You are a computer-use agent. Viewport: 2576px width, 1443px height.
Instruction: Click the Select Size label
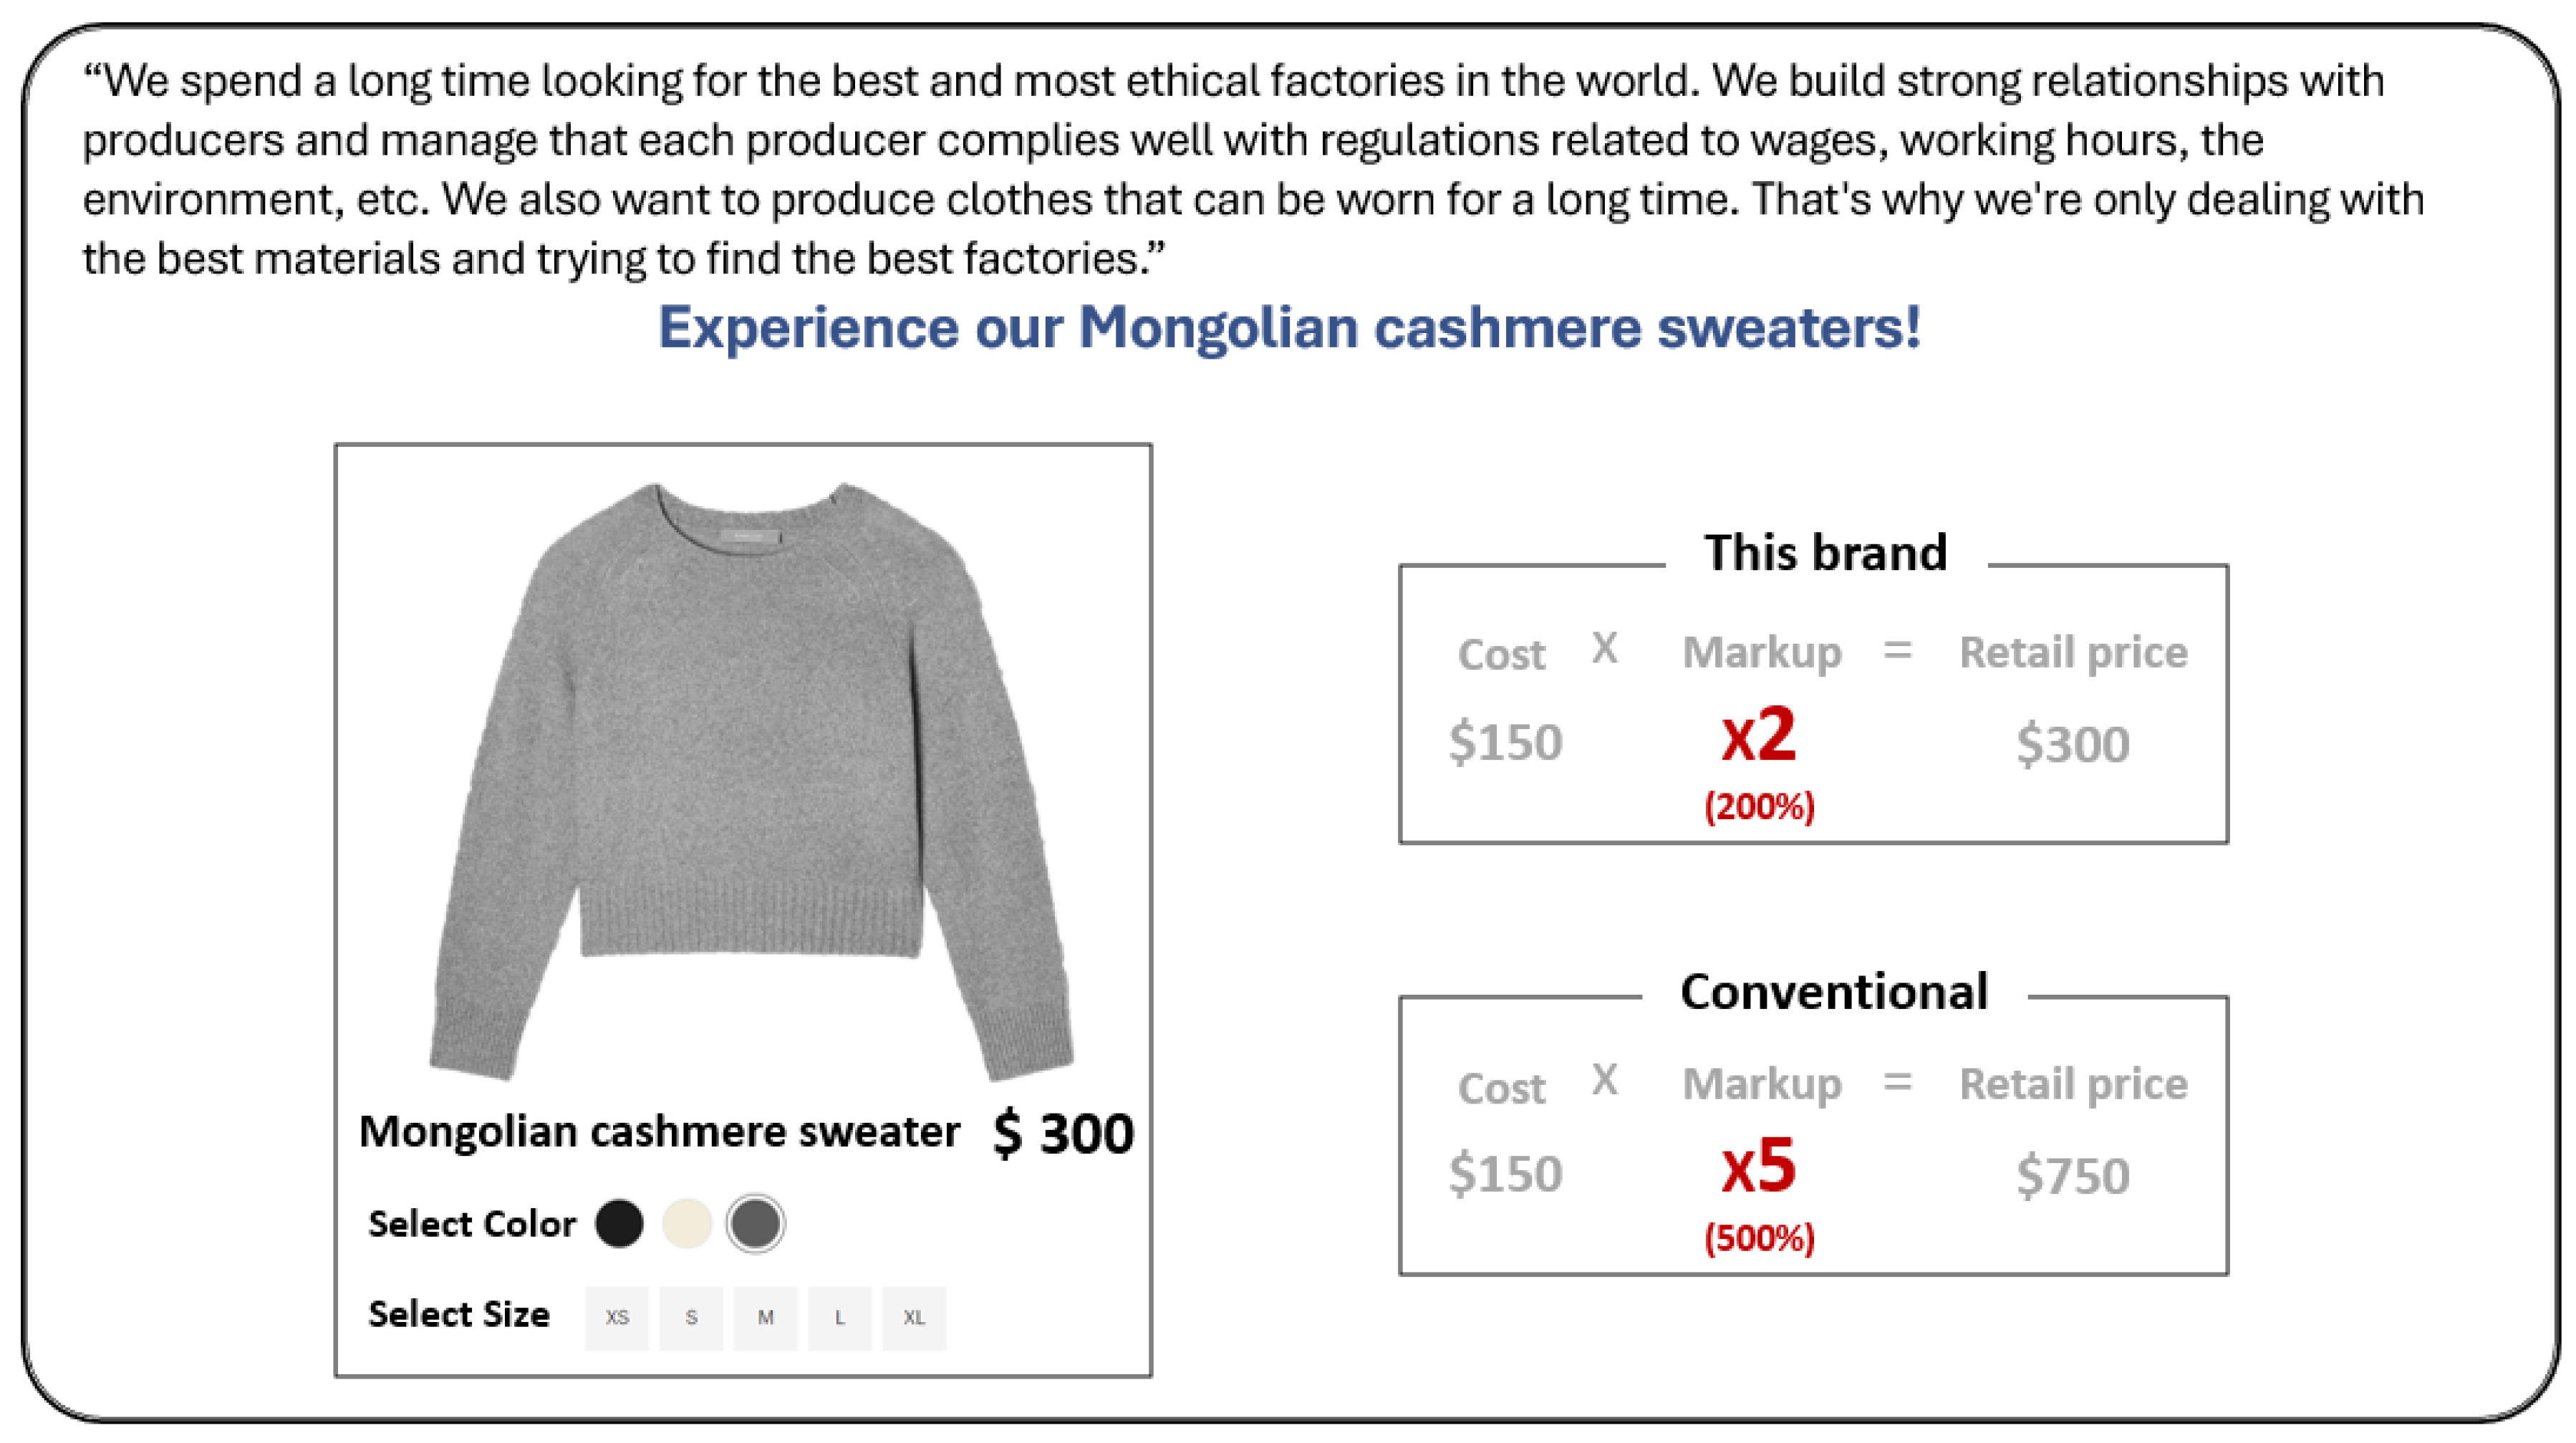tap(459, 1314)
